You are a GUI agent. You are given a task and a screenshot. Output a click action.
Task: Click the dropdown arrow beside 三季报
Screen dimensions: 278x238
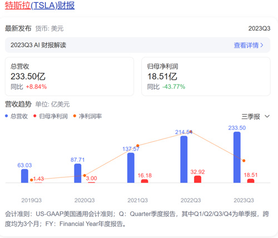267,116
